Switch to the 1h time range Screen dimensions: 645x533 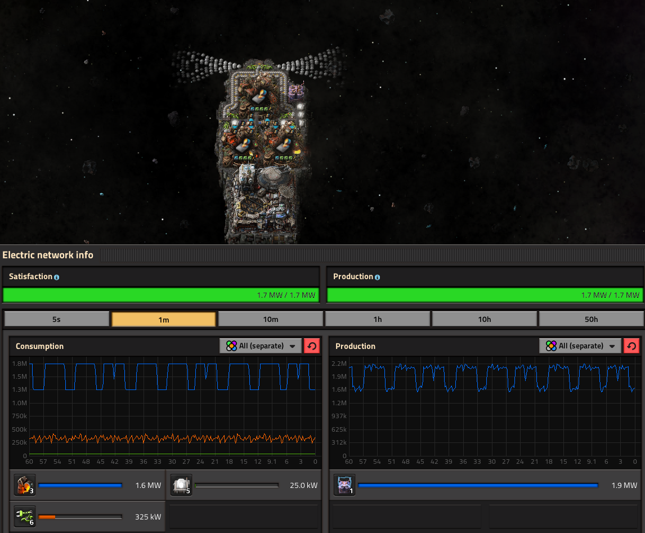(378, 319)
